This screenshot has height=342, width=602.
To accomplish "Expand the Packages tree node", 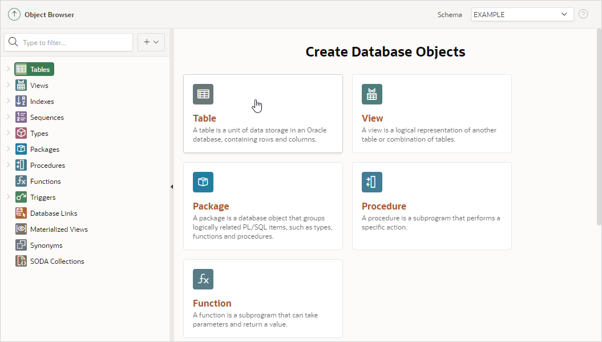I will pyautogui.click(x=8, y=150).
